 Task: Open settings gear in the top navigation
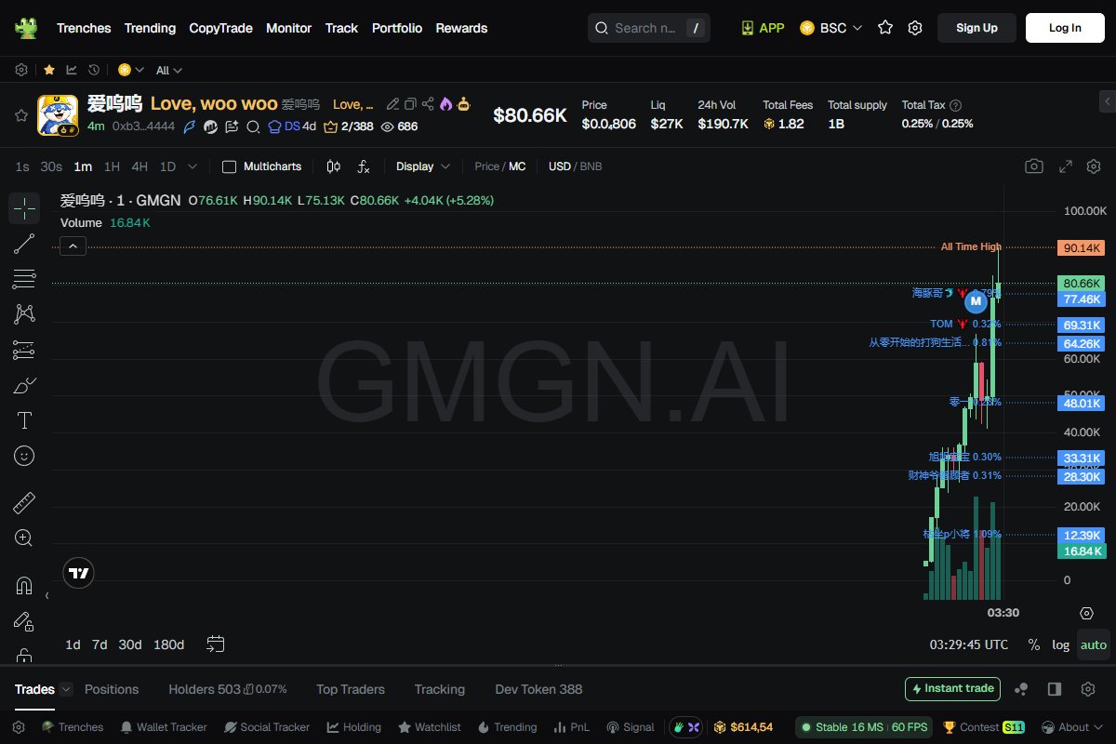point(915,28)
